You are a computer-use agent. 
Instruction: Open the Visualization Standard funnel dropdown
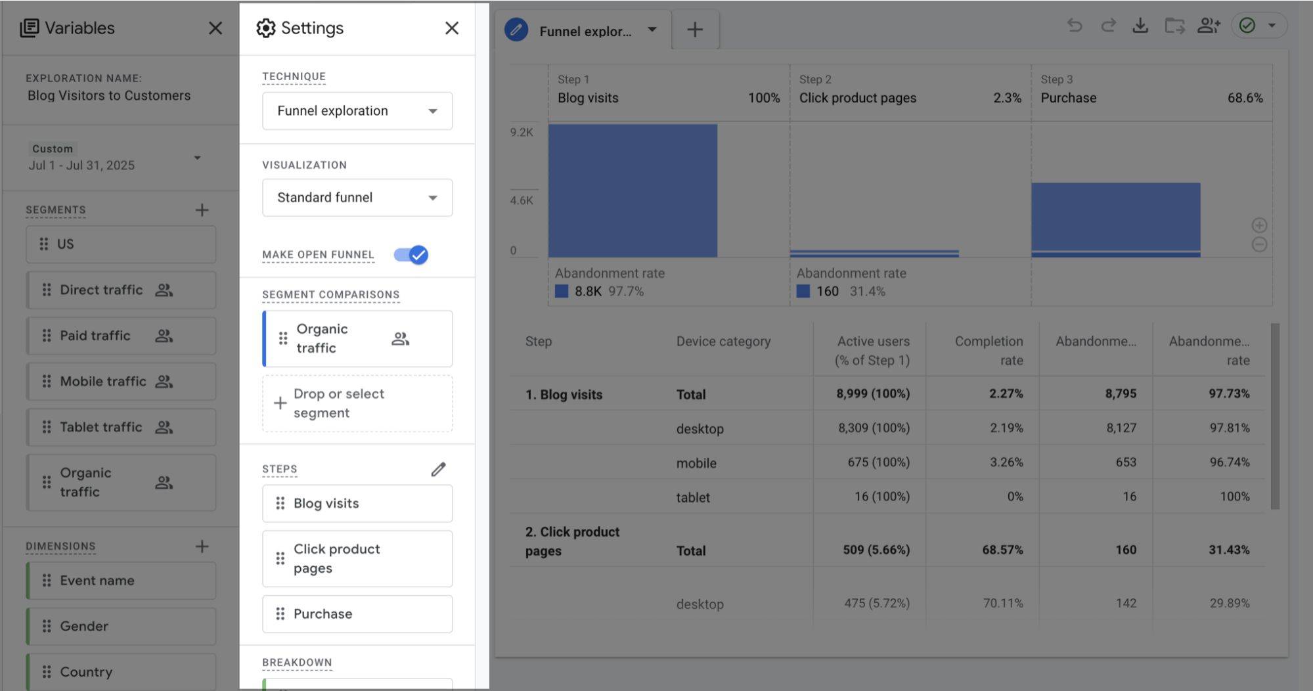[357, 198]
